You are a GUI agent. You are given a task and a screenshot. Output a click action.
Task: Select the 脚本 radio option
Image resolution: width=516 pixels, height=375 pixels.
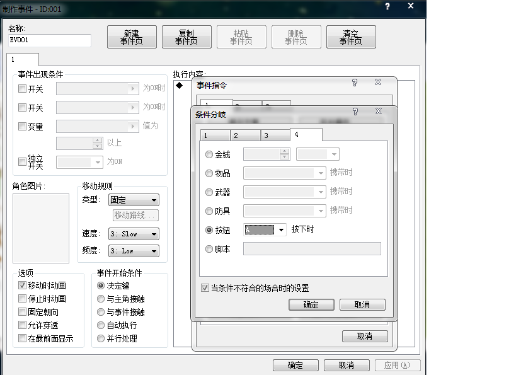(x=209, y=249)
